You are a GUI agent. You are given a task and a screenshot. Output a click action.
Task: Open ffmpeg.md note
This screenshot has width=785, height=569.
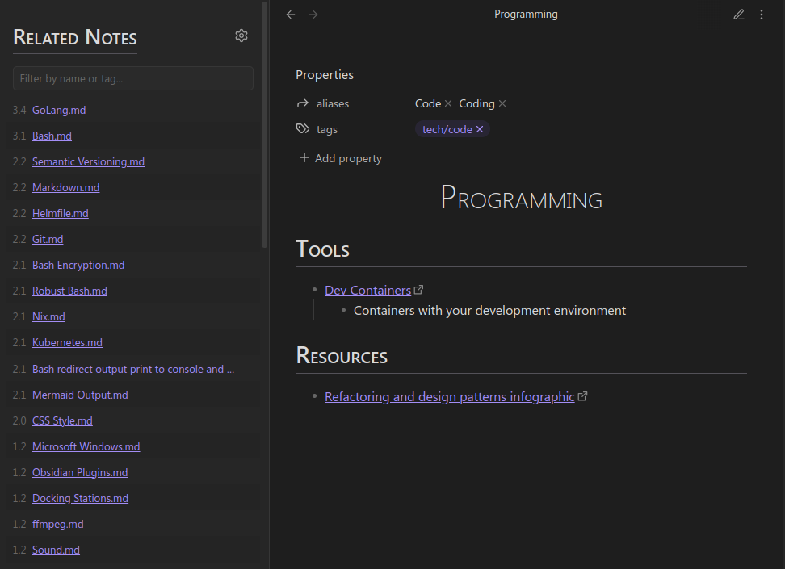pyautogui.click(x=58, y=525)
